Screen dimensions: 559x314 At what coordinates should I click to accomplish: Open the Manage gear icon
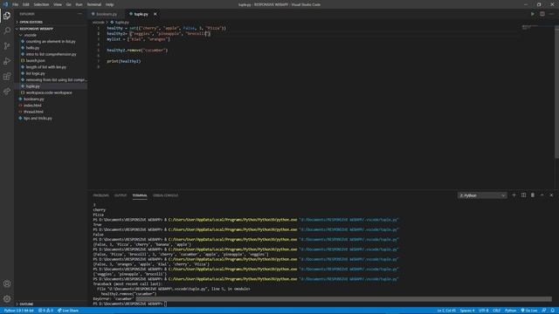(x=7, y=299)
